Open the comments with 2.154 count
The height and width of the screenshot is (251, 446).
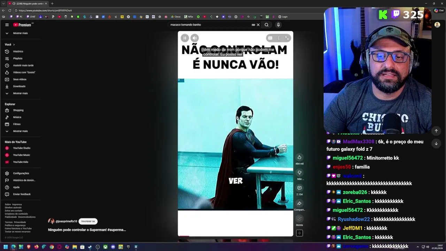click(x=299, y=188)
